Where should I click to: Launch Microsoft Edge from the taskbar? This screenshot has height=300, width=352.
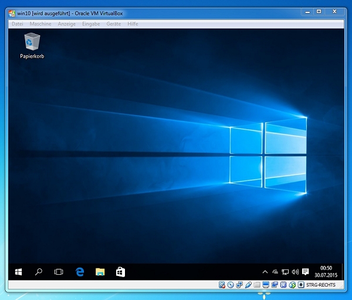coord(80,272)
